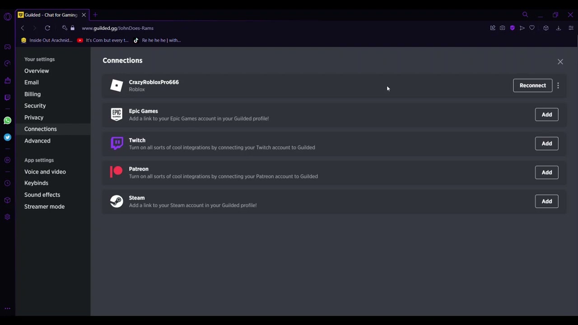Expand sidebar three-dots menu at the bottom

7,309
